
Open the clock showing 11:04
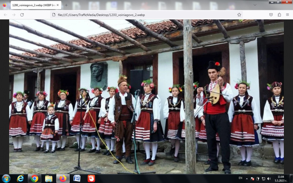281,179
